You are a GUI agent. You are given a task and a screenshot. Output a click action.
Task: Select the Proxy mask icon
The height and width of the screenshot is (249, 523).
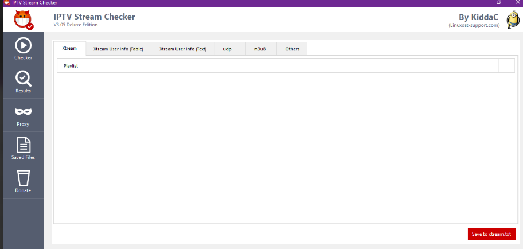point(23,115)
